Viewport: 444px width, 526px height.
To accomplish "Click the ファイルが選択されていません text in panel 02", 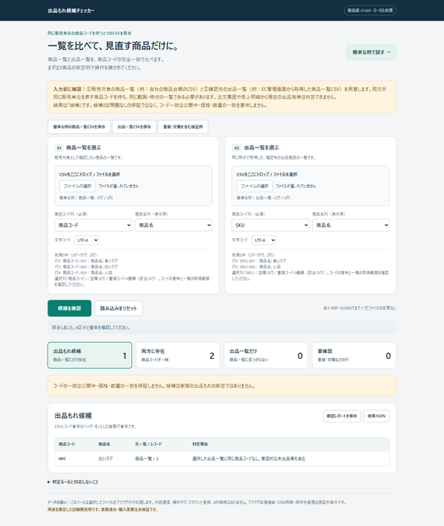I will (x=296, y=186).
